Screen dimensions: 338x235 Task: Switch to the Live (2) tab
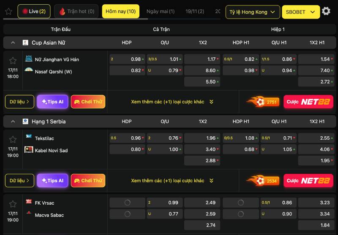click(x=34, y=11)
